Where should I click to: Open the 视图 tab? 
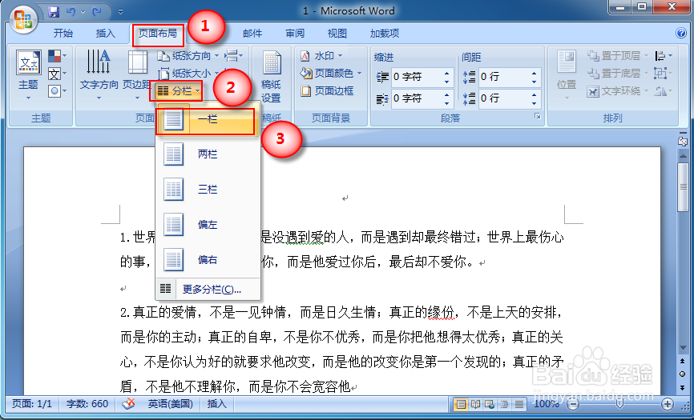(337, 33)
